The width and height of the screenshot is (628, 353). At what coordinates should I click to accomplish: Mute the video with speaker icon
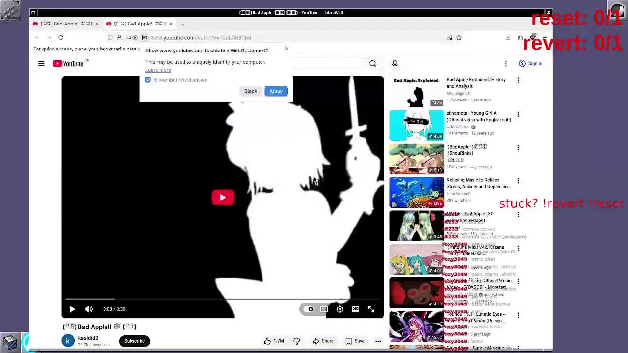click(x=89, y=309)
